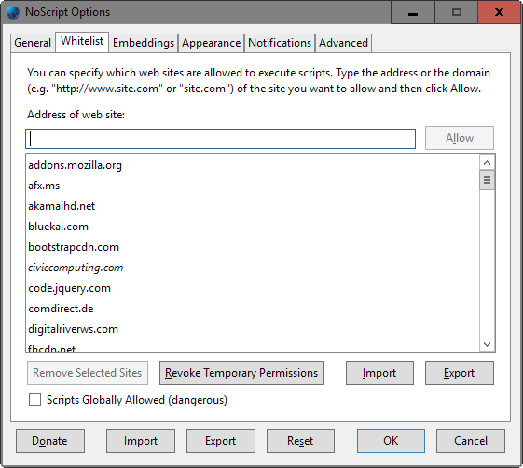Click Export in the bottom button row
This screenshot has width=523, height=468.
(220, 441)
